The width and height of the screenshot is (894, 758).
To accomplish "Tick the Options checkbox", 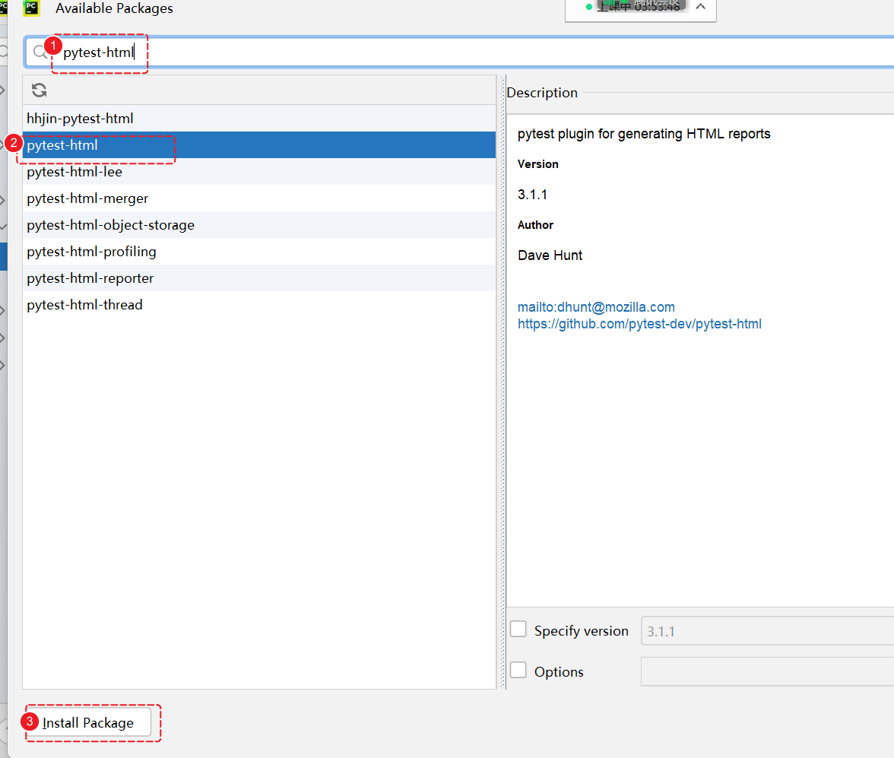I will [x=518, y=670].
